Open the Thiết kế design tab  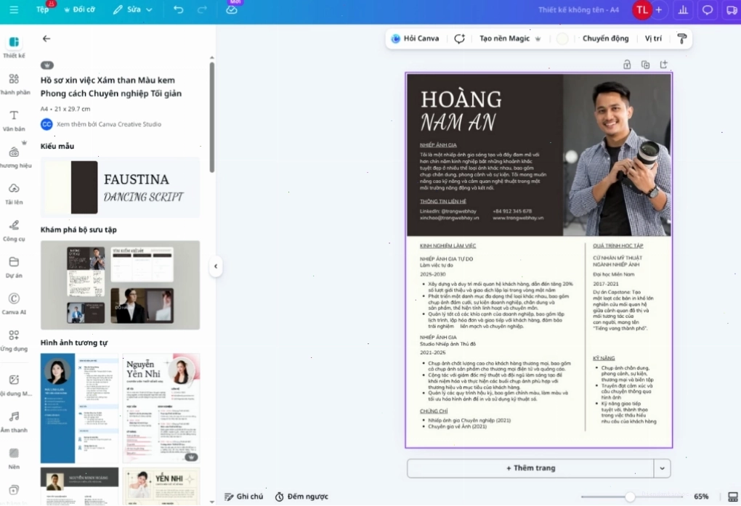(x=14, y=47)
